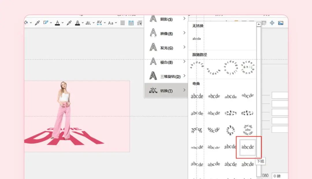Click the 无转换 section heading
The image size is (312, 179).
pos(198,26)
